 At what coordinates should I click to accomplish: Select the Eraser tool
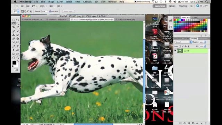(14, 39)
